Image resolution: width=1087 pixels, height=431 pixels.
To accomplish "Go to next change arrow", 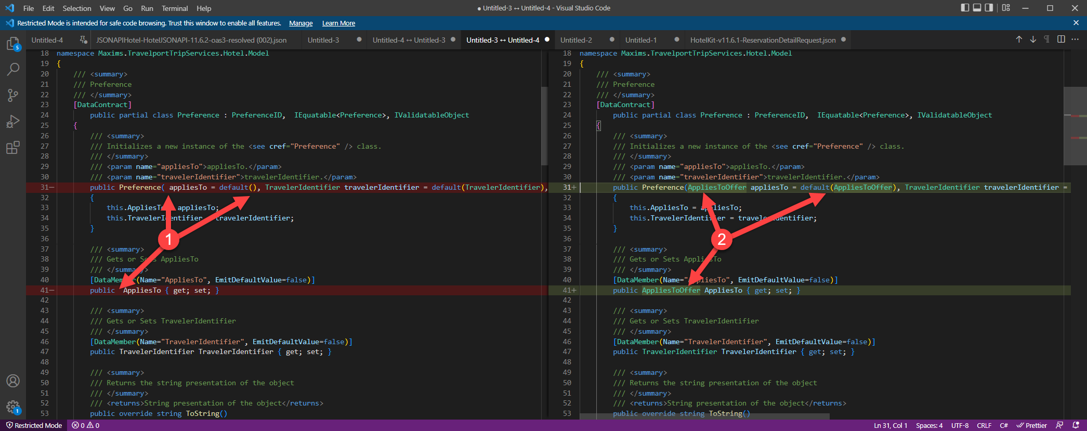I will 1033,40.
